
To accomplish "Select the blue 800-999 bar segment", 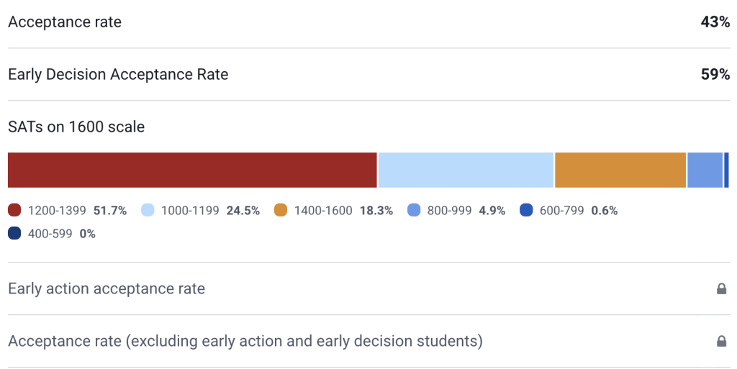I will click(x=705, y=170).
